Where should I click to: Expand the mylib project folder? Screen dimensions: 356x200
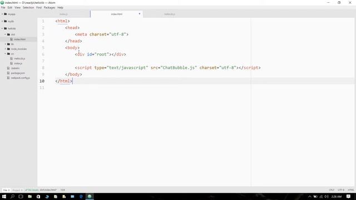click(2, 21)
